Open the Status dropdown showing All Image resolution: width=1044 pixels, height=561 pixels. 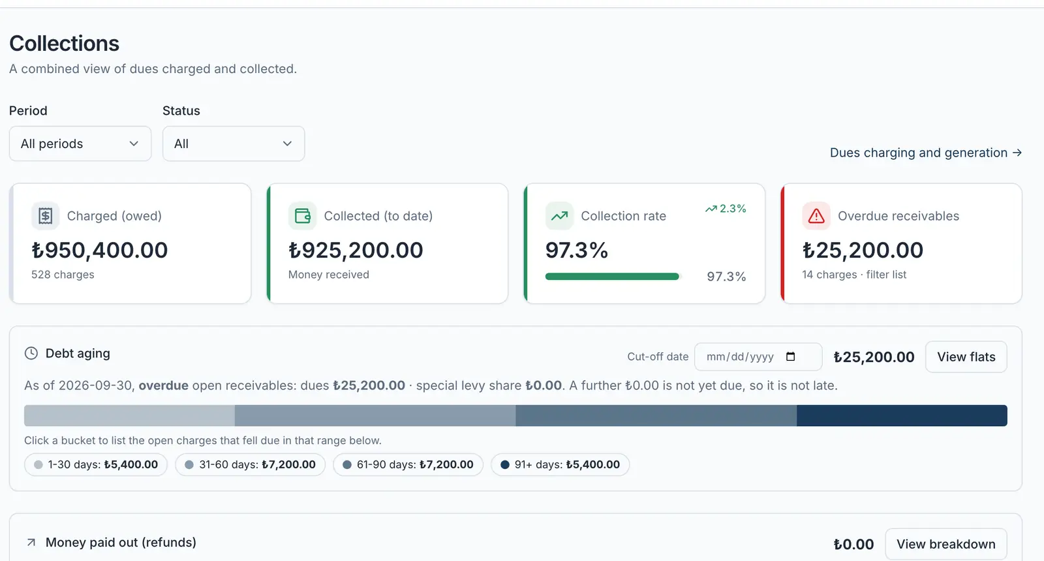click(234, 144)
